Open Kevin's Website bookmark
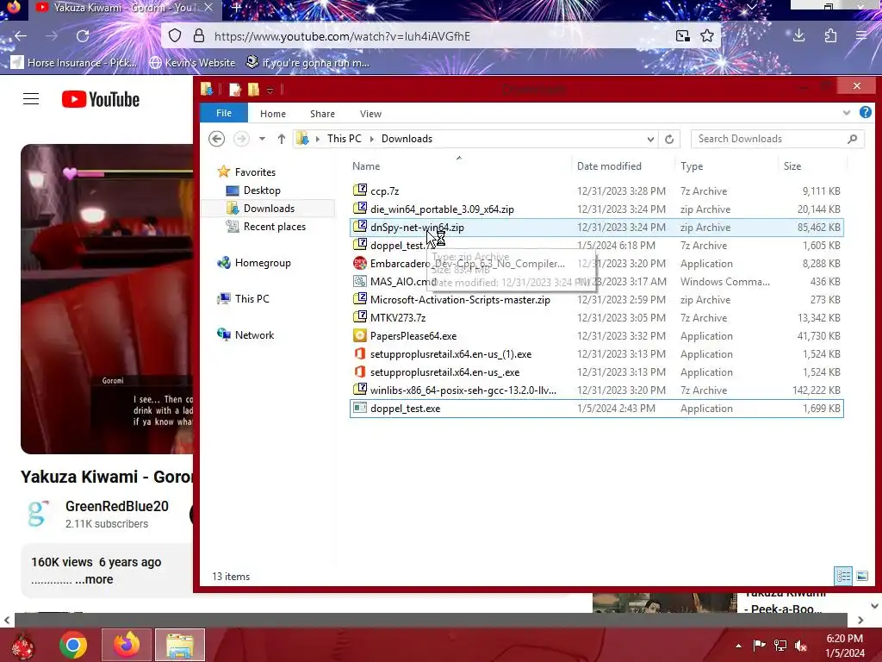Image resolution: width=882 pixels, height=662 pixels. pyautogui.click(x=193, y=62)
